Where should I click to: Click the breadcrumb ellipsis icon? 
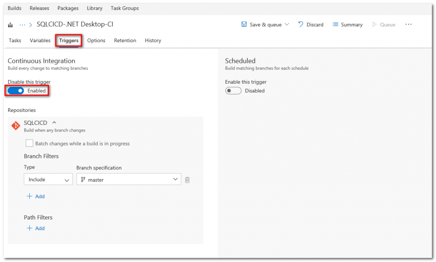(23, 25)
